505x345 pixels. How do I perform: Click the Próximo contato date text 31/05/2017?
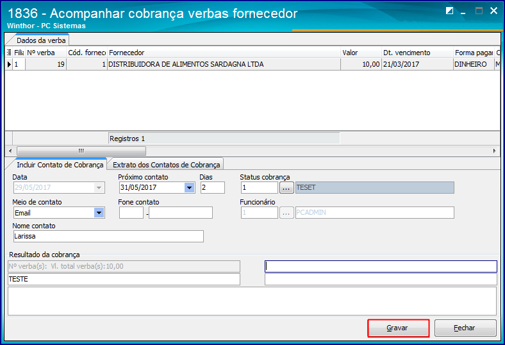138,187
